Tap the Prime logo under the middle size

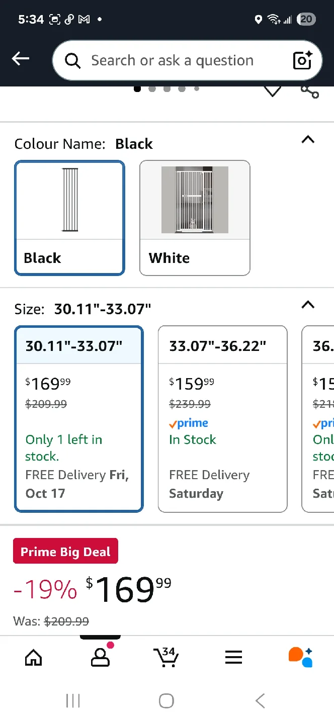pos(189,423)
